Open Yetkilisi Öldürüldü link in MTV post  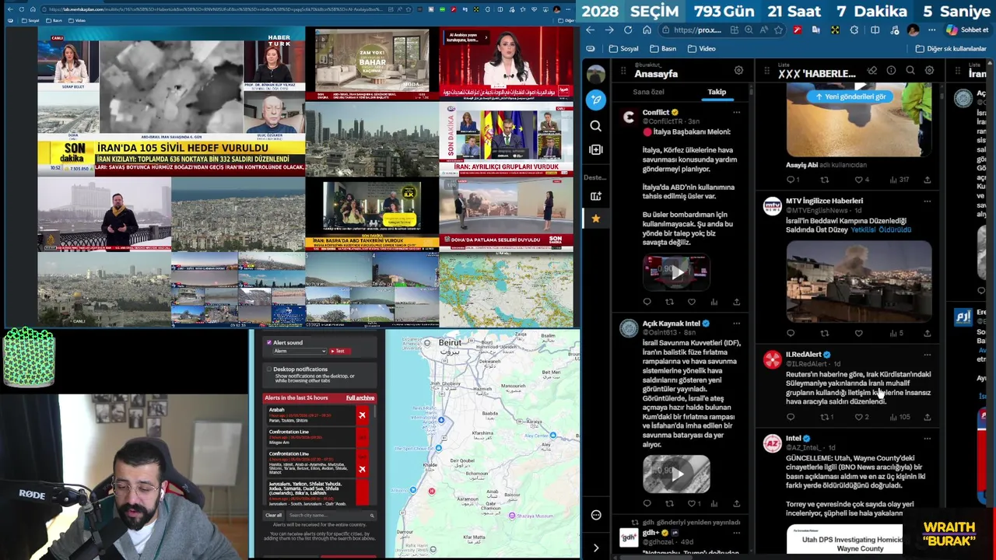[x=880, y=230]
